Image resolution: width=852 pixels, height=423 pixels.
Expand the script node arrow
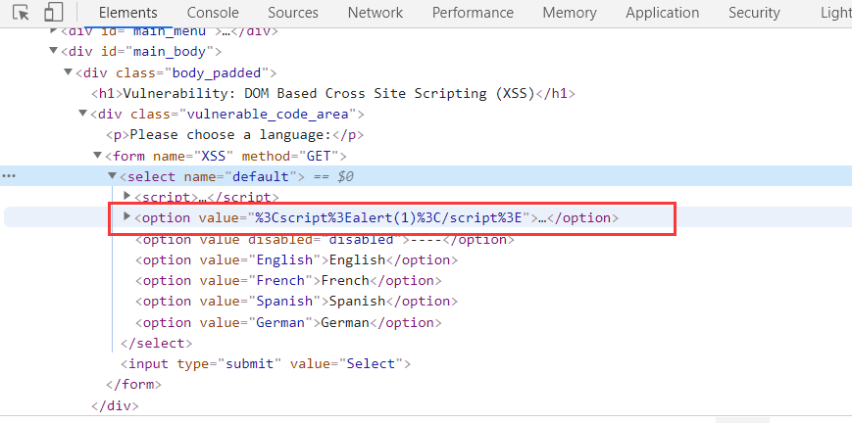[x=126, y=197]
